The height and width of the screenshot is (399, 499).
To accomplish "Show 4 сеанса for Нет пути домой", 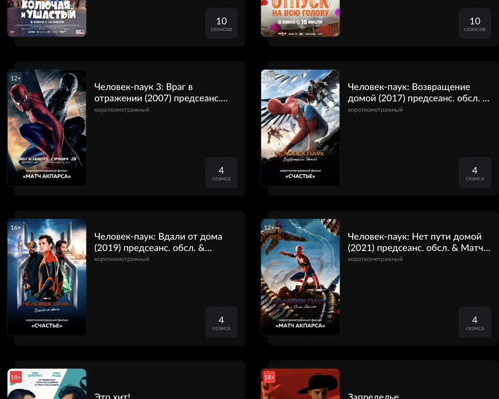I will 475,322.
